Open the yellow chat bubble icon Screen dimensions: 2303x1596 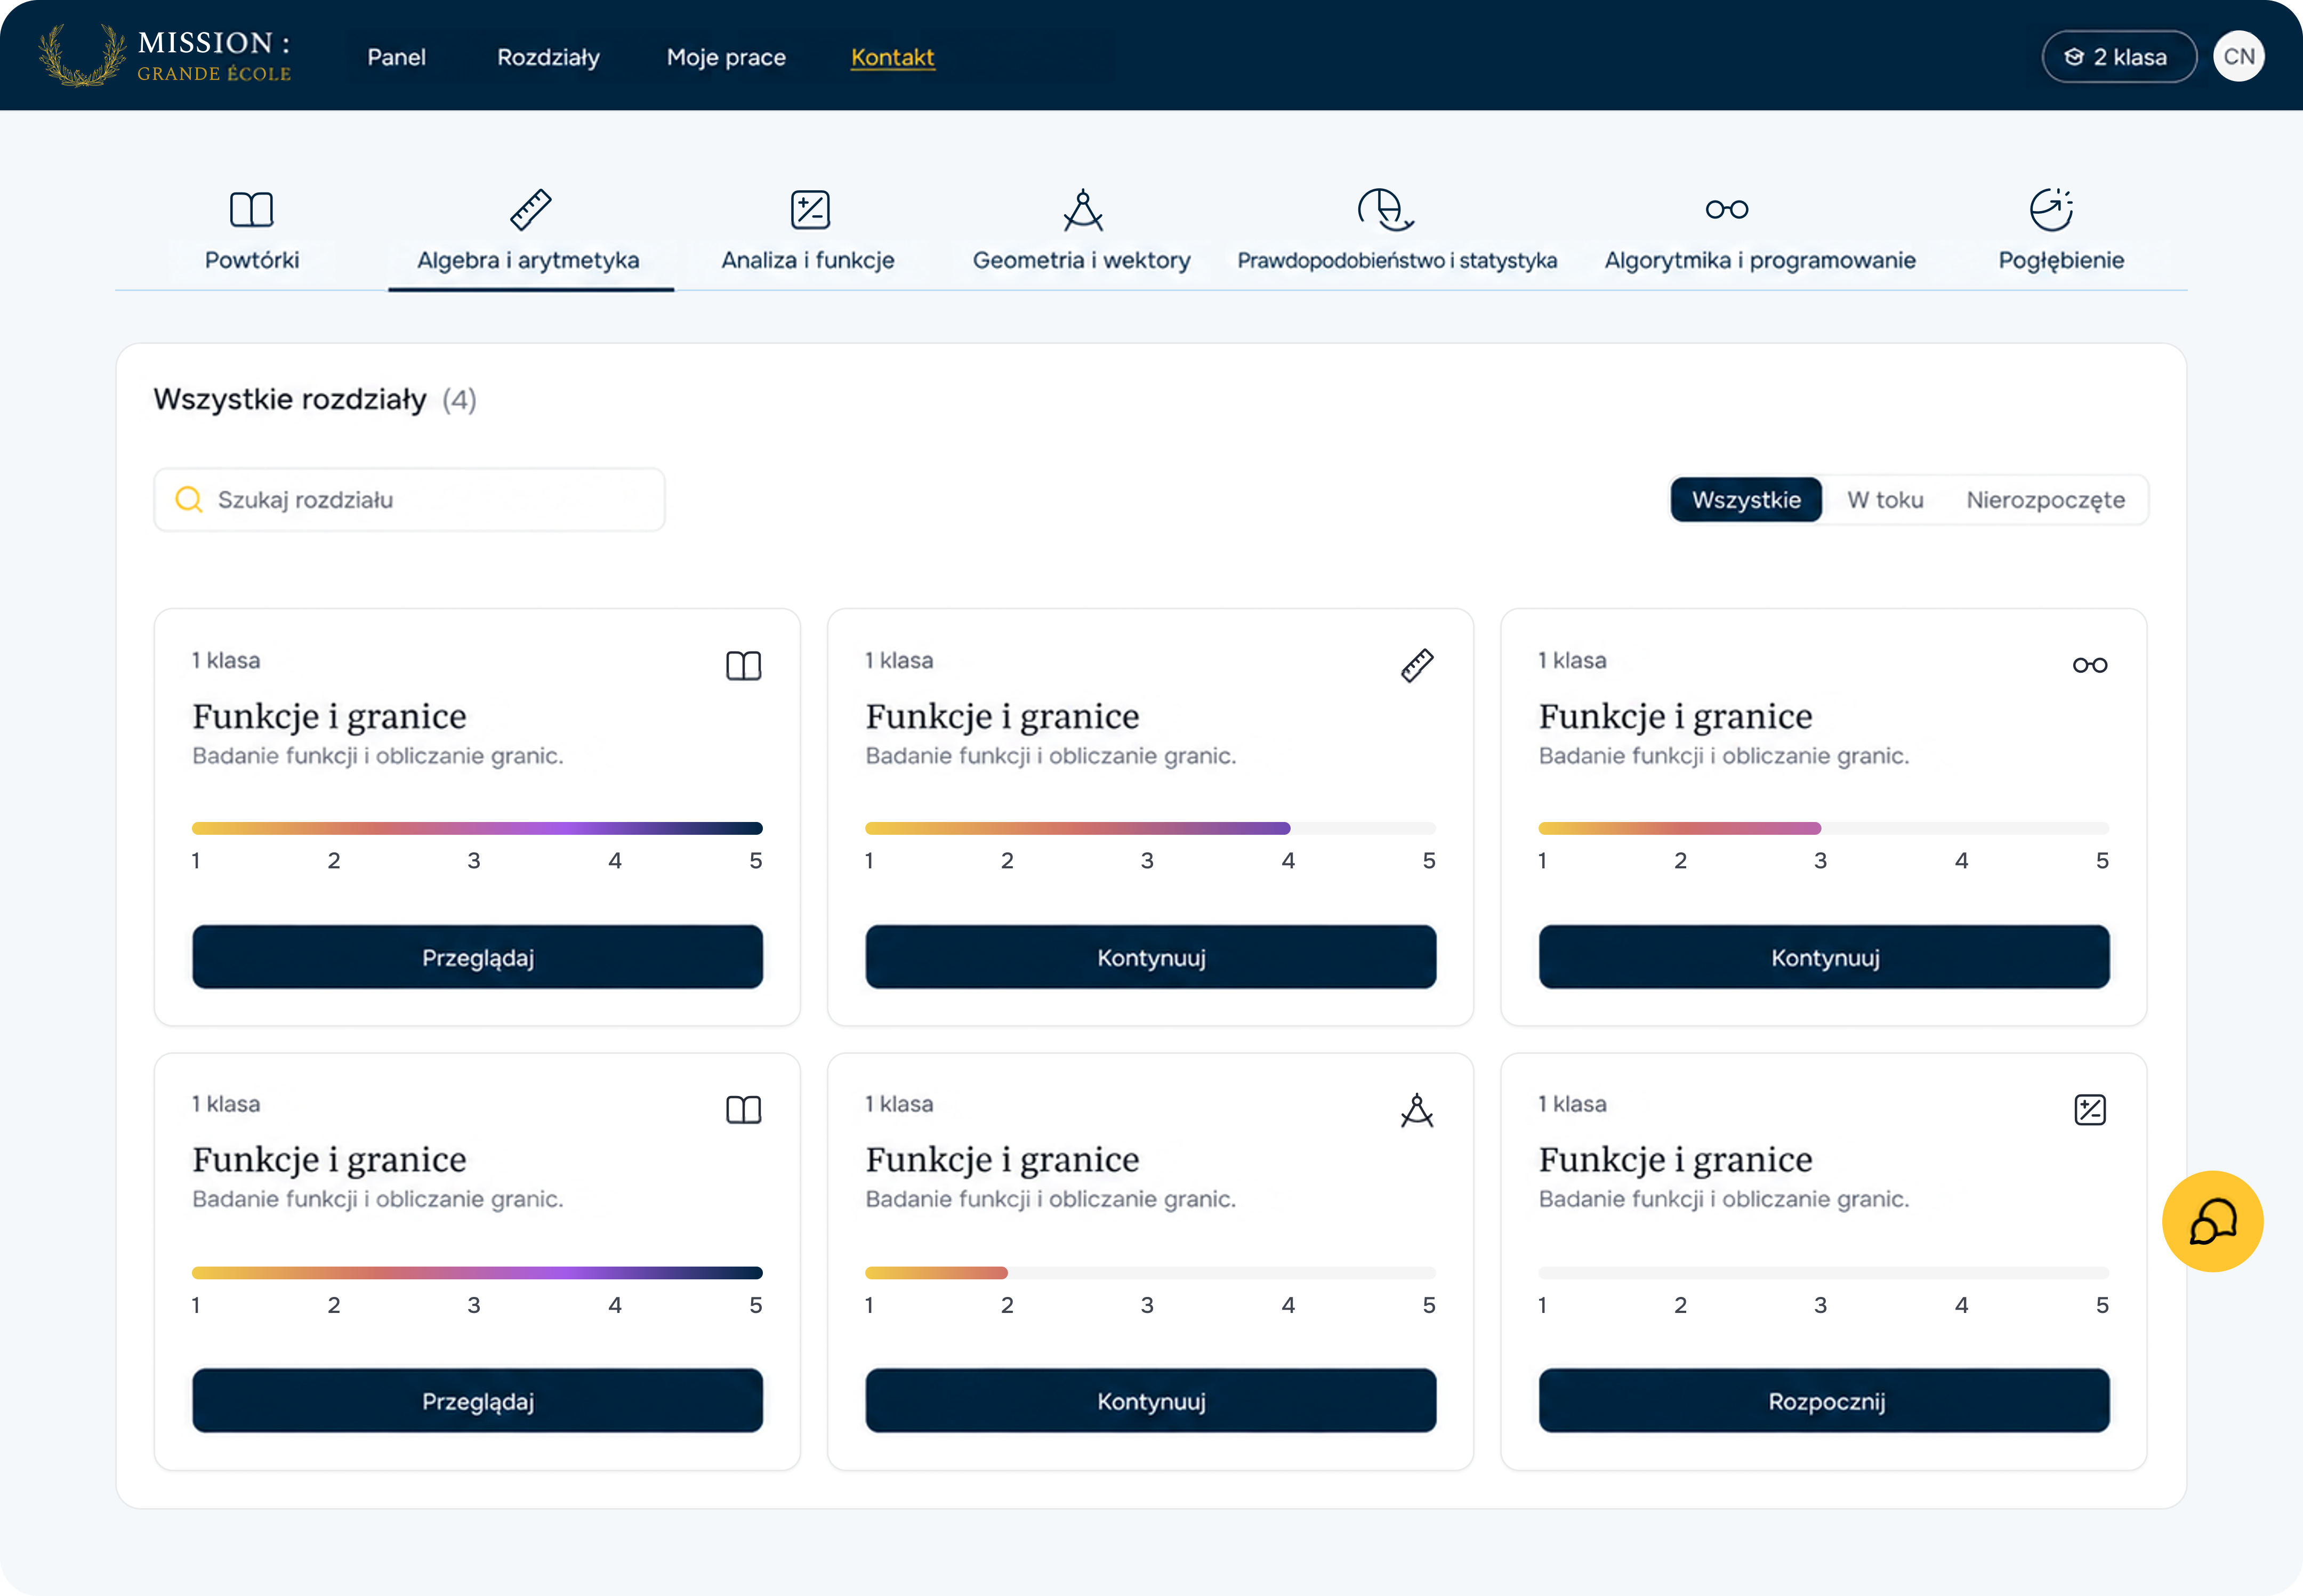coord(2212,1221)
